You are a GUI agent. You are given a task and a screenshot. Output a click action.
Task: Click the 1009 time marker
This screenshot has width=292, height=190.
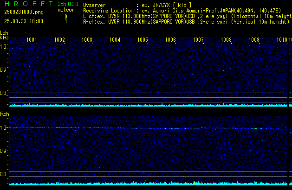(x=254, y=40)
